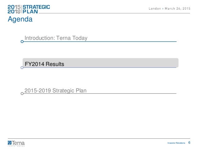Open the Introduction: Terna Today section
The height and width of the screenshot is (149, 198).
click(56, 38)
